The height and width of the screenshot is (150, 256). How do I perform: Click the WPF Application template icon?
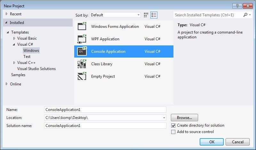point(82,39)
